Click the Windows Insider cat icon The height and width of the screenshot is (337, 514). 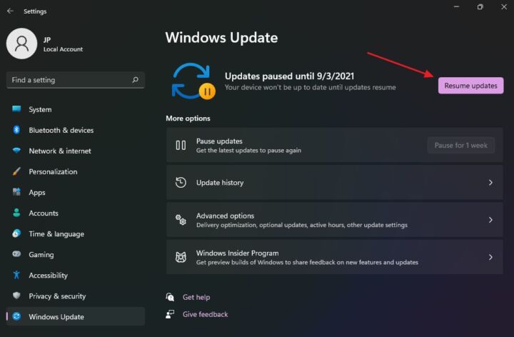tap(181, 257)
